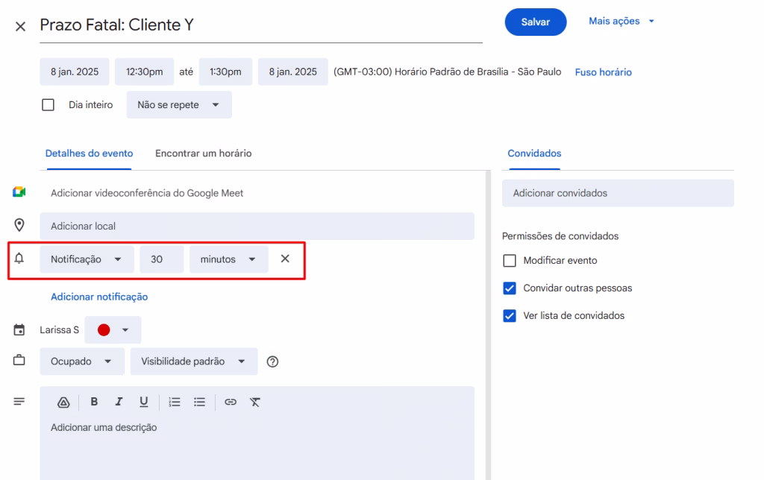764x480 pixels.
Task: Click the Salvar button
Action: 536,22
